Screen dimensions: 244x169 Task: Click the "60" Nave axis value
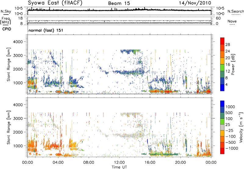[x=218, y=18]
